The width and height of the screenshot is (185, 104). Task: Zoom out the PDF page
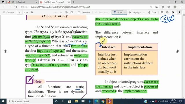click(x=55, y=12)
